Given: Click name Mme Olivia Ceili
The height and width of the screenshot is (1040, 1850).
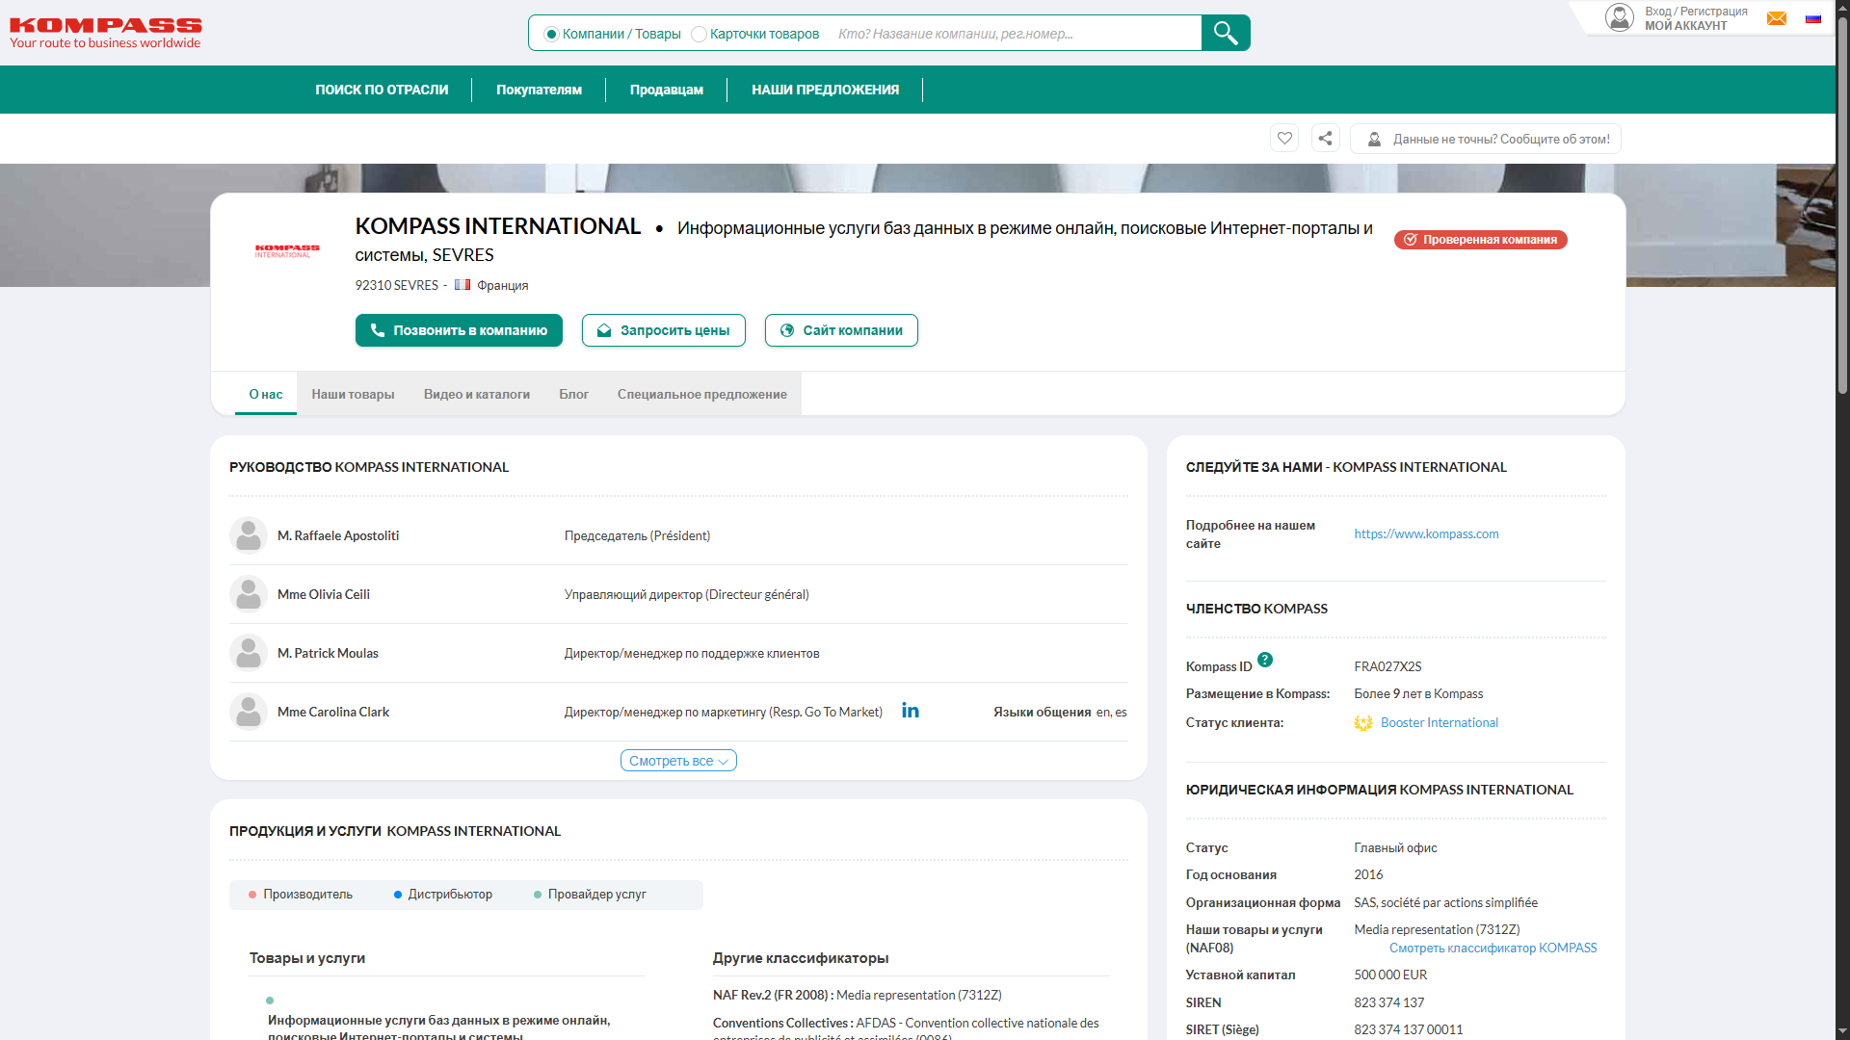Looking at the screenshot, I should [x=324, y=594].
